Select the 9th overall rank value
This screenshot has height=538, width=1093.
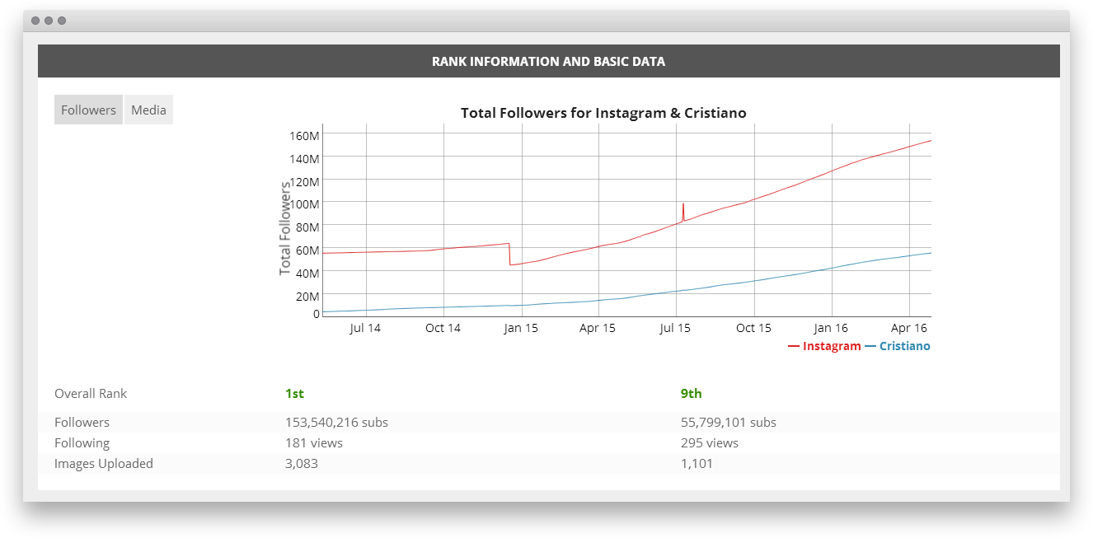click(691, 394)
